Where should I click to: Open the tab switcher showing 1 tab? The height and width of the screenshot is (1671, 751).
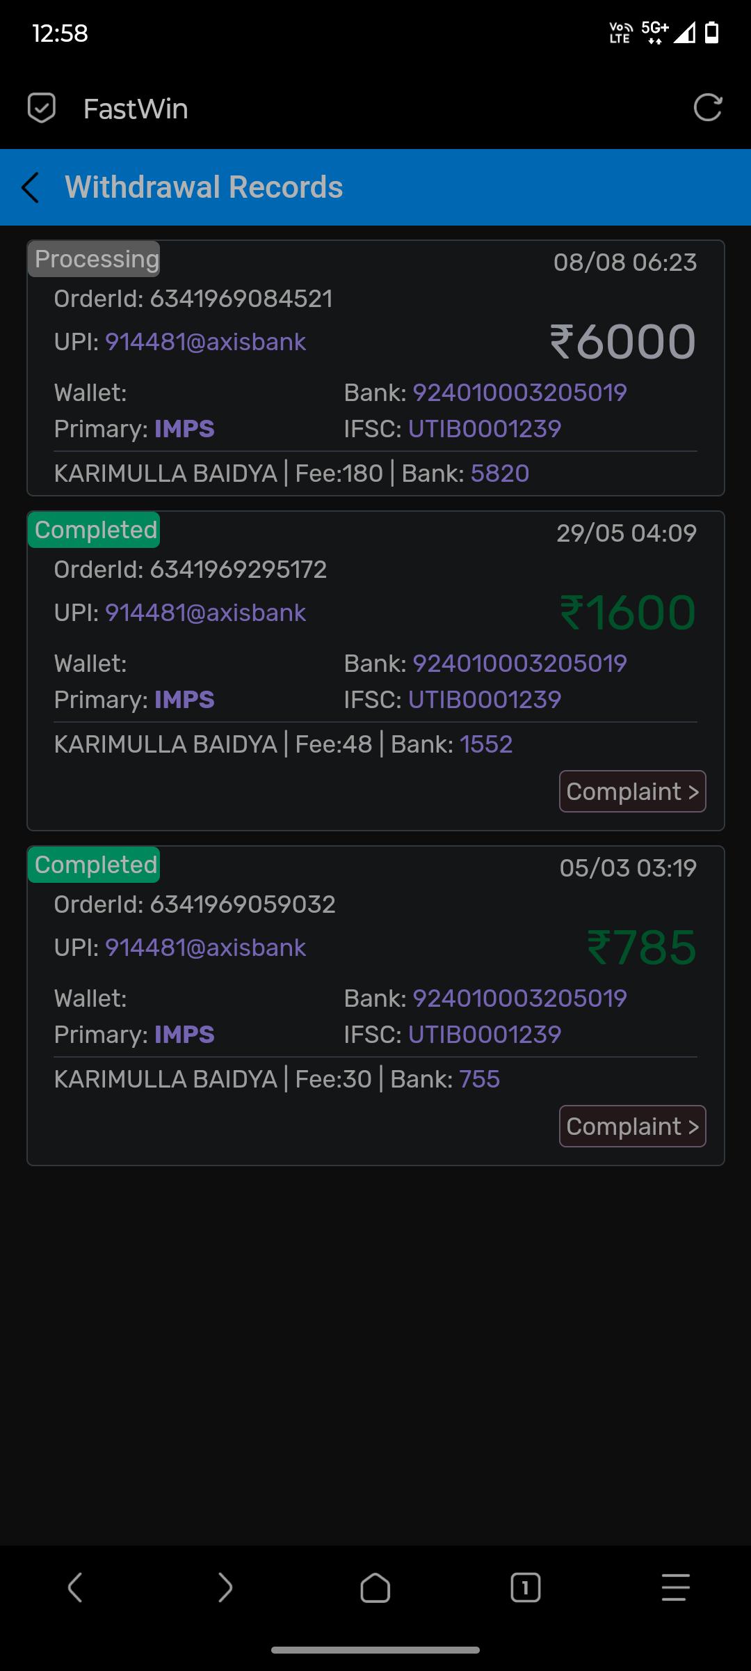coord(525,1588)
